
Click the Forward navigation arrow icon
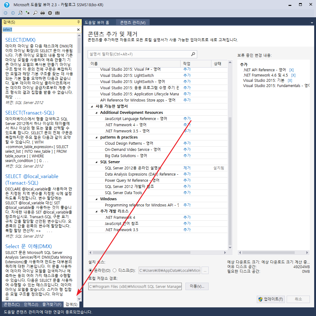13,13
